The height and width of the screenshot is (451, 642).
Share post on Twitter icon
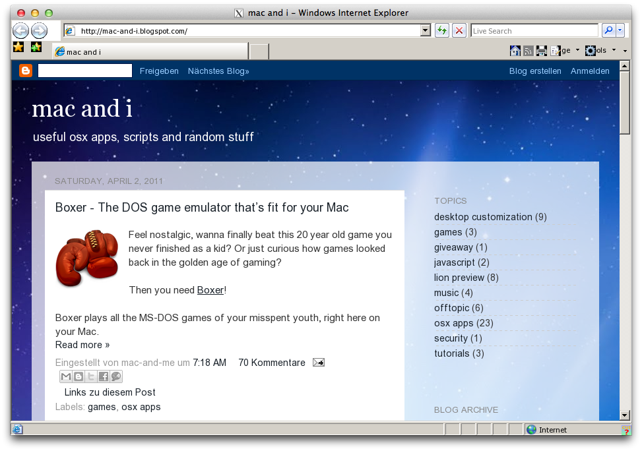(91, 376)
